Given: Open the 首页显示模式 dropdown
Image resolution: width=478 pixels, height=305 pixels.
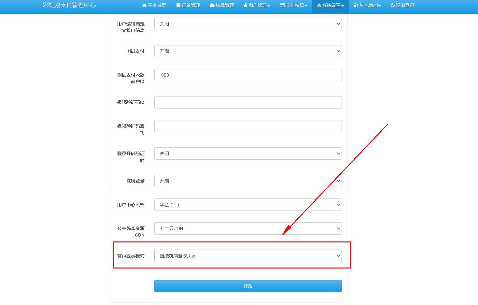Looking at the screenshot, I should pos(248,256).
